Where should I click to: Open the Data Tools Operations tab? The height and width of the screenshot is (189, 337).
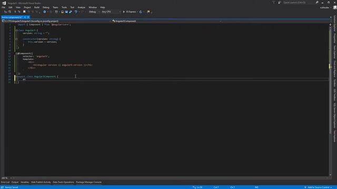[x=63, y=182]
